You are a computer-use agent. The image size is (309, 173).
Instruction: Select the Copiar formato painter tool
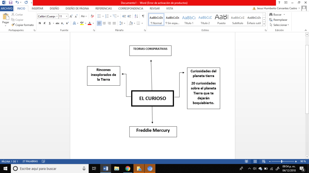(22, 25)
